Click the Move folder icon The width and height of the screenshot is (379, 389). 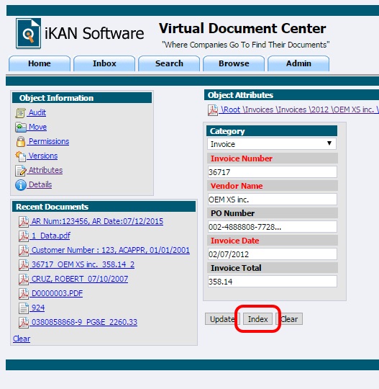(21, 128)
